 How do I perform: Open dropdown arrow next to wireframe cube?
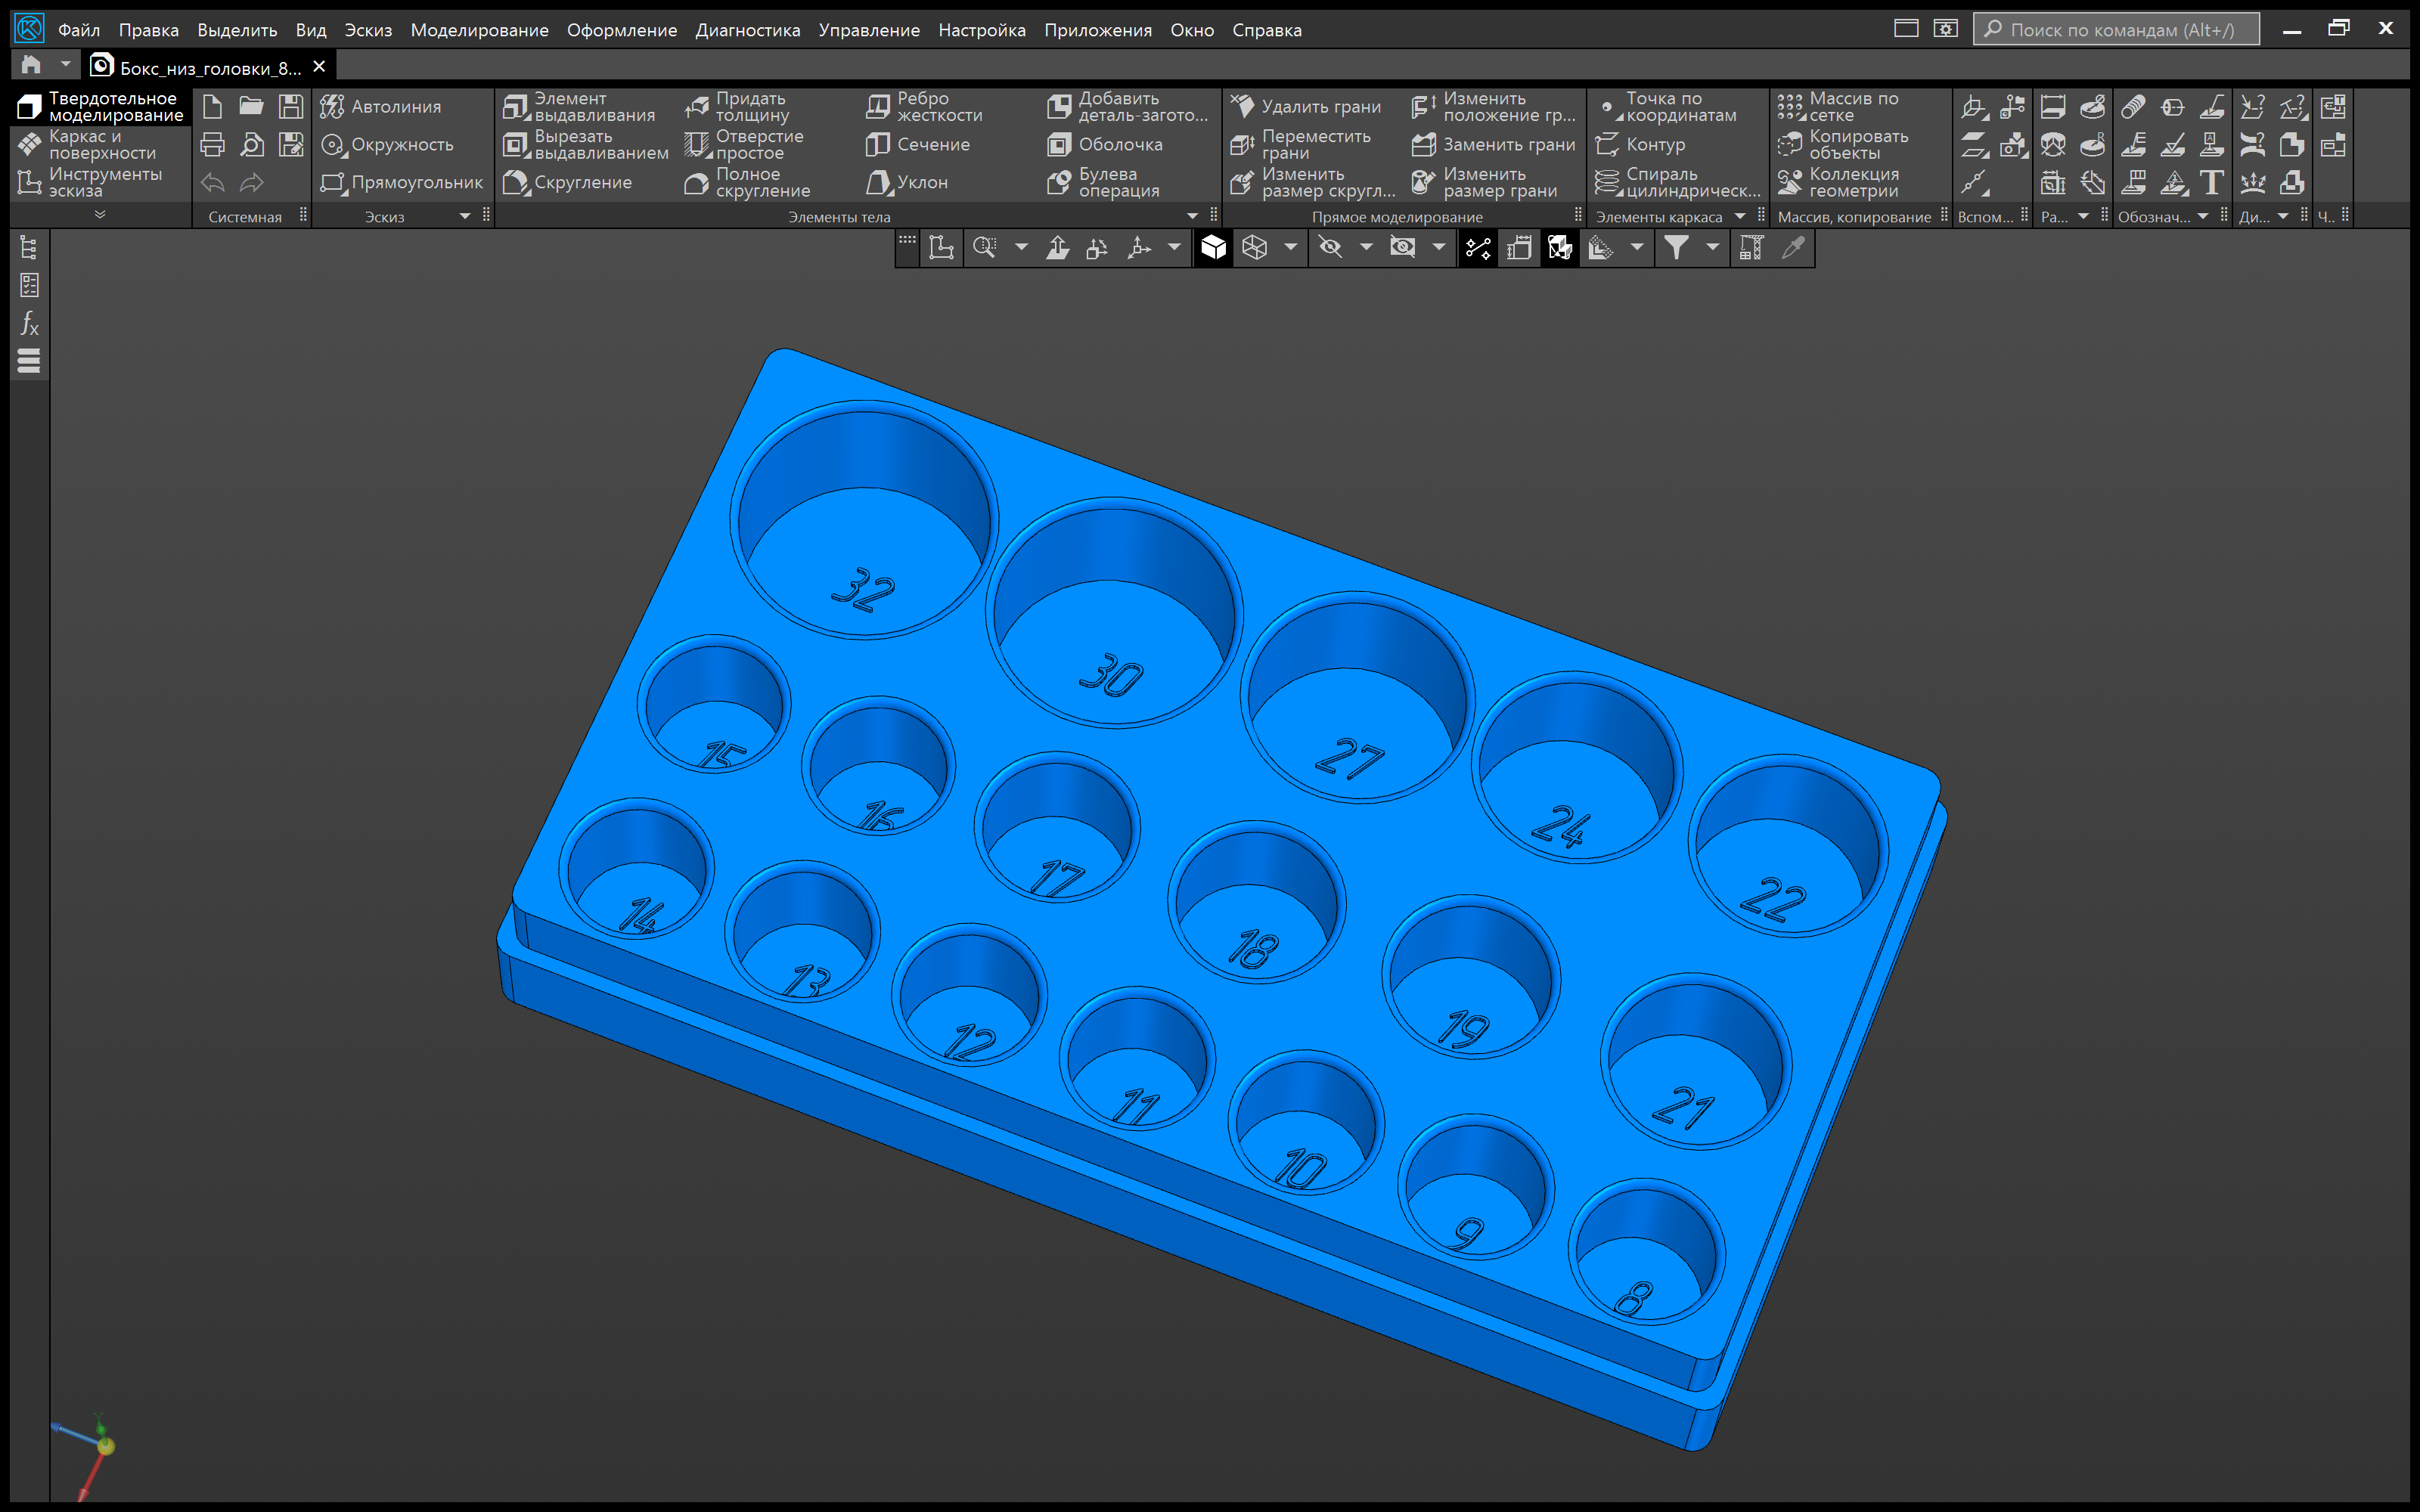pos(1290,247)
